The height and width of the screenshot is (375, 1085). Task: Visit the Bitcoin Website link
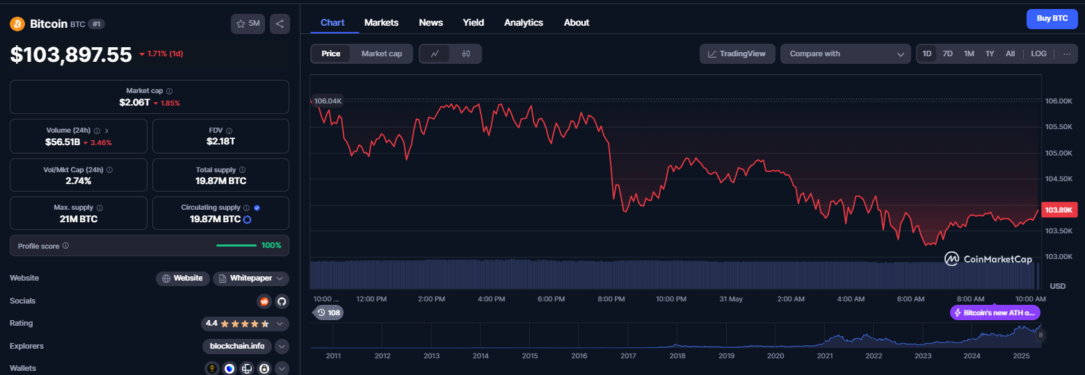(x=182, y=278)
